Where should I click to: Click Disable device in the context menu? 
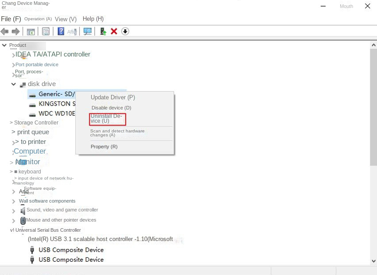point(111,107)
